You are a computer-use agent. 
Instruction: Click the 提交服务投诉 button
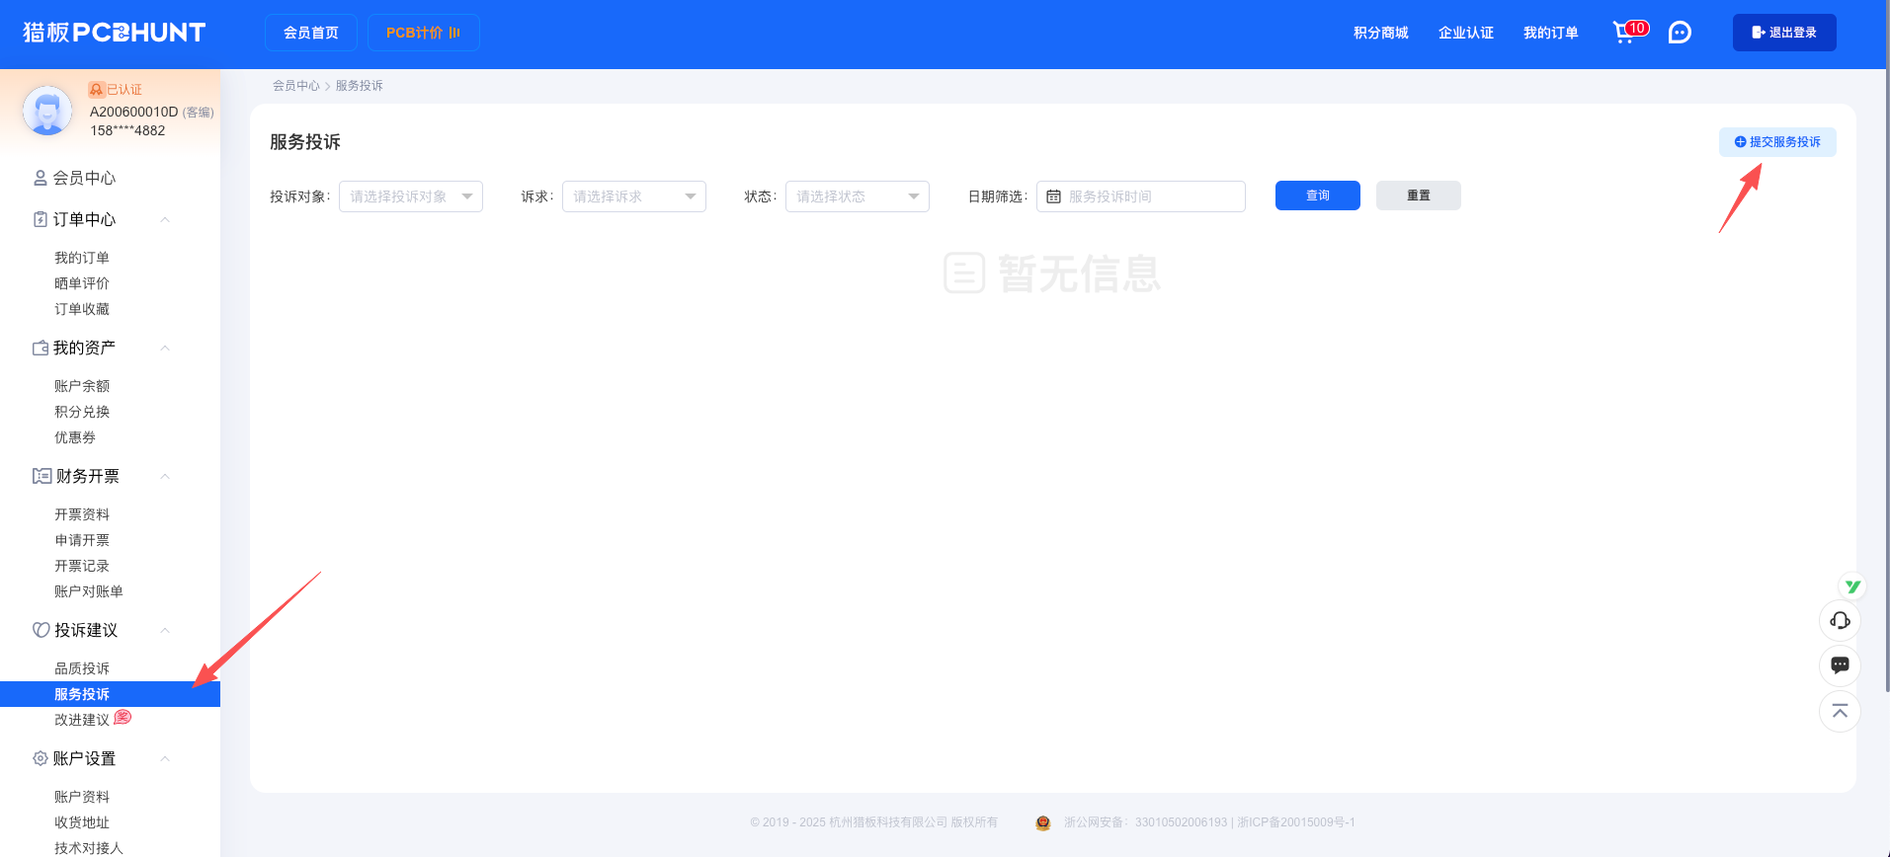coord(1777,142)
